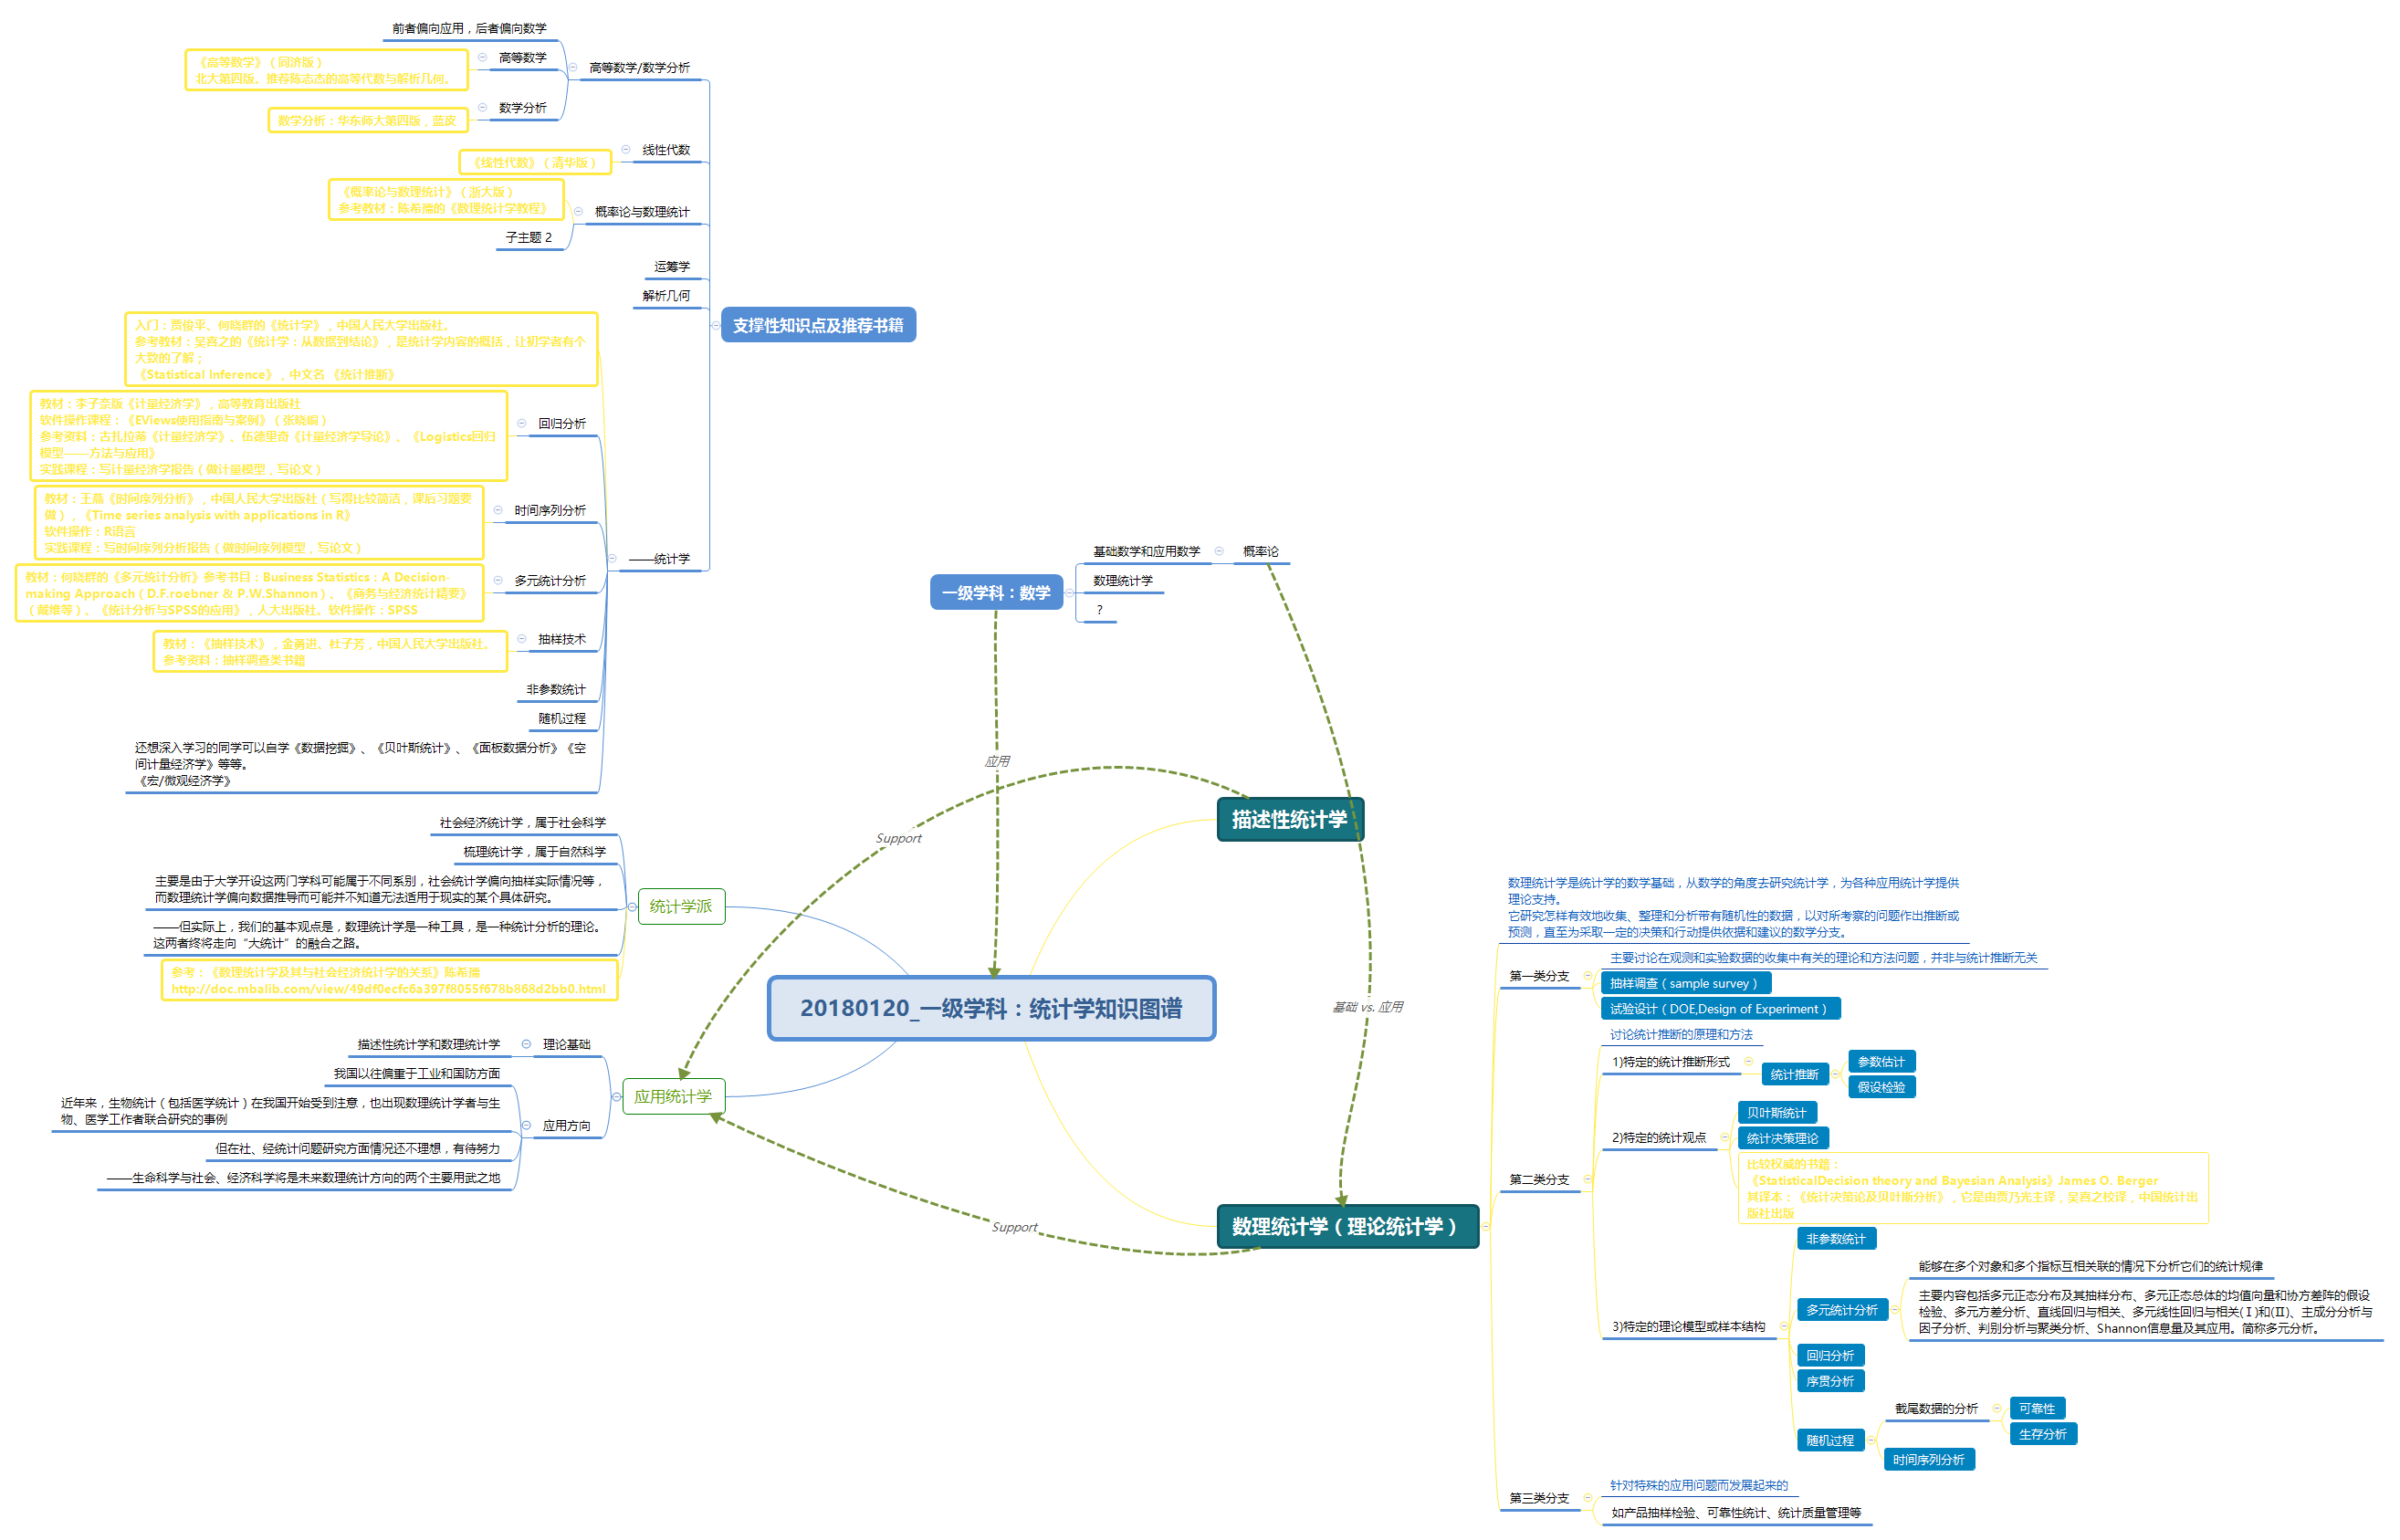Screen dimensions: 2400x1540
Task: Select the 基础 vs. 应用 relationship label
Action: [x=1368, y=1007]
